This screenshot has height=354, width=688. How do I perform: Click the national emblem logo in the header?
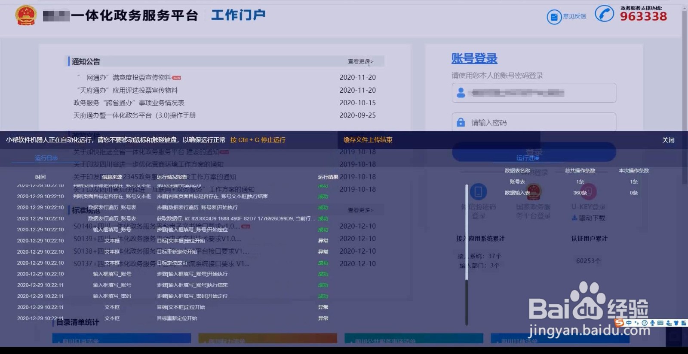click(26, 15)
